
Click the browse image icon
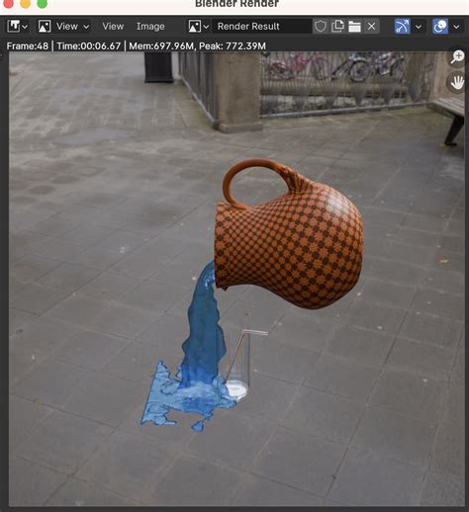(194, 26)
